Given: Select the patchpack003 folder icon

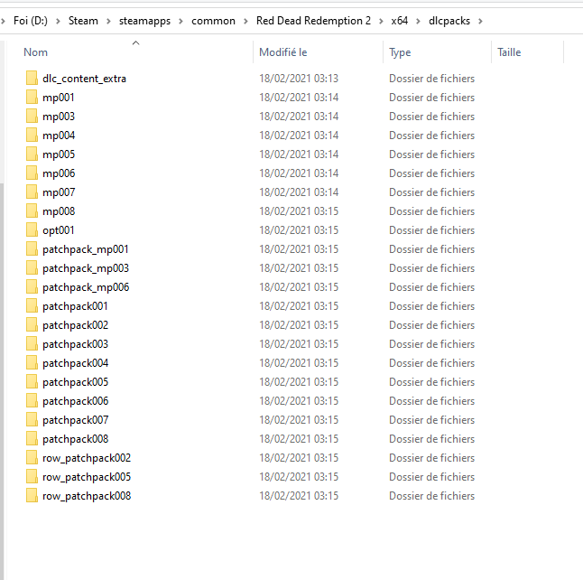Looking at the screenshot, I should 32,344.
